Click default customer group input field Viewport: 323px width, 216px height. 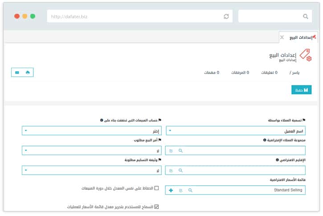pos(235,151)
